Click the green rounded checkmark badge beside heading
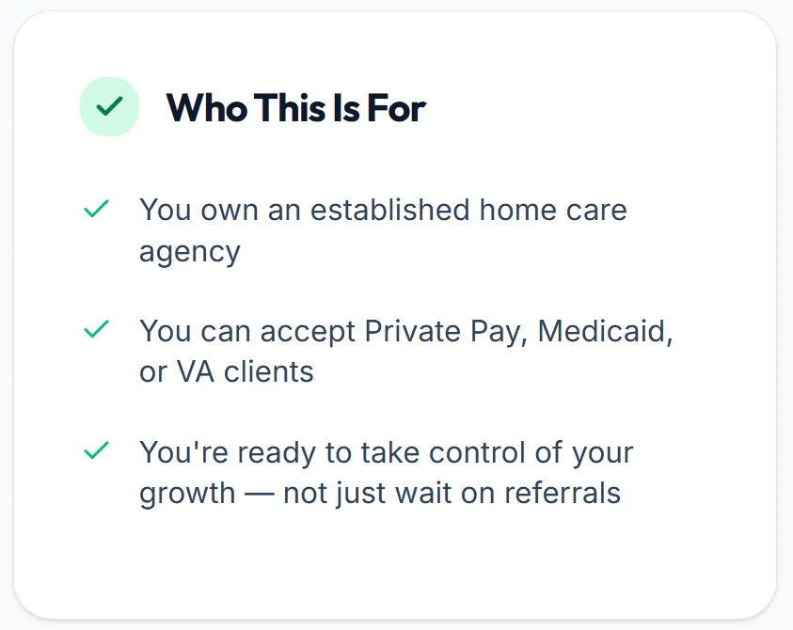The height and width of the screenshot is (630, 793). coord(109,106)
